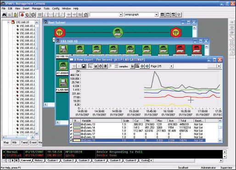Switch to the Mib tab
The height and width of the screenshot is (170, 236).
[14, 143]
